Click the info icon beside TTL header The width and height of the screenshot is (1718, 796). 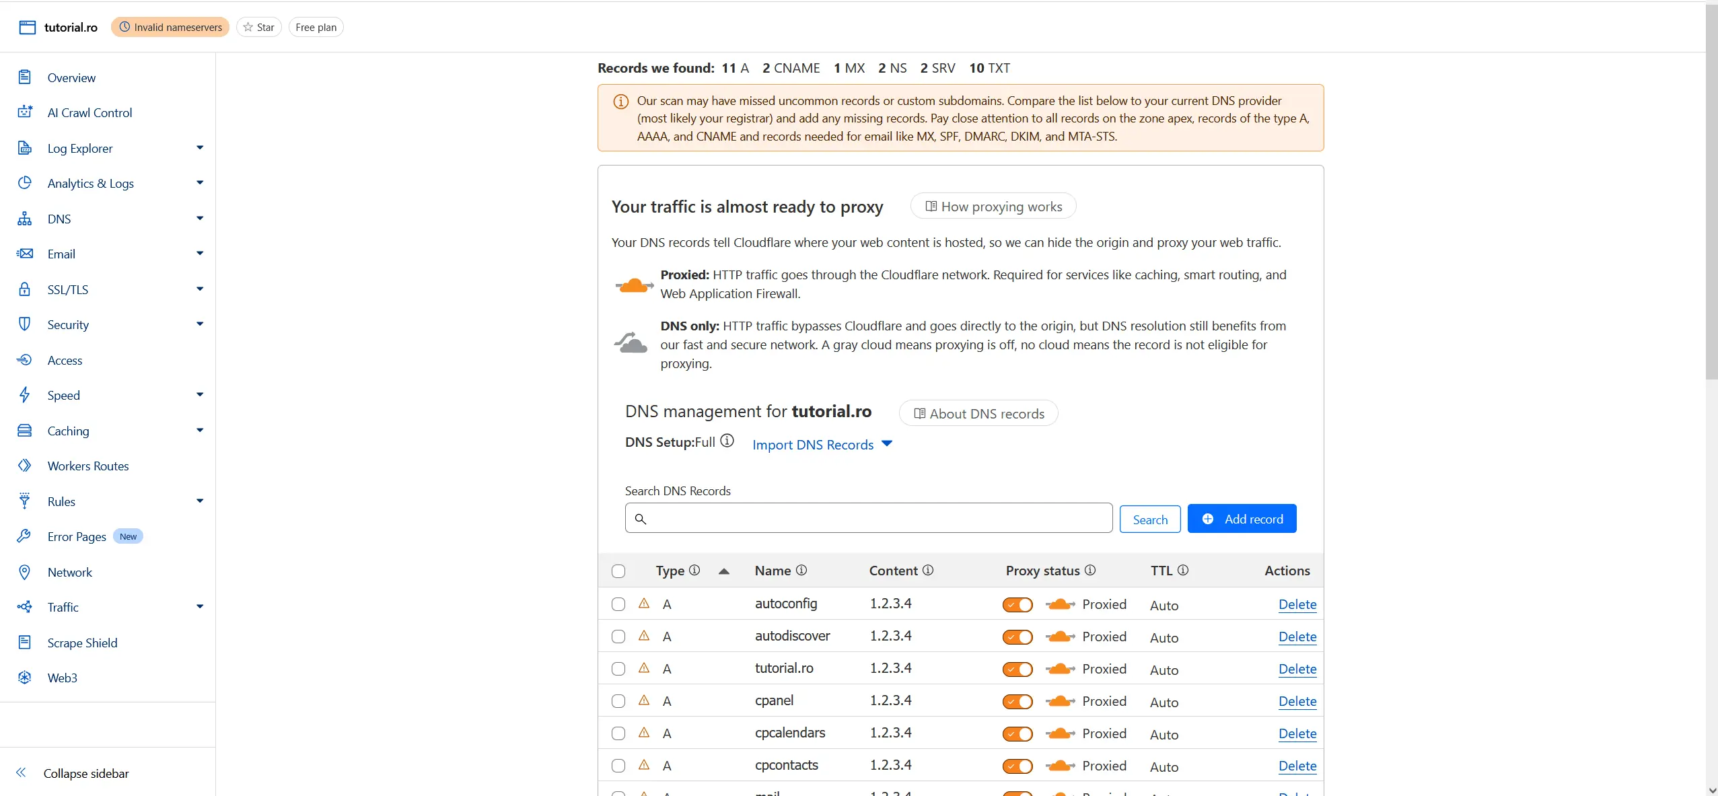1183,570
